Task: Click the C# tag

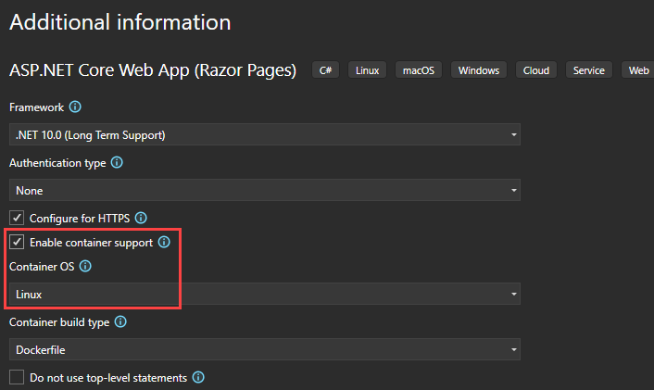Action: click(326, 70)
